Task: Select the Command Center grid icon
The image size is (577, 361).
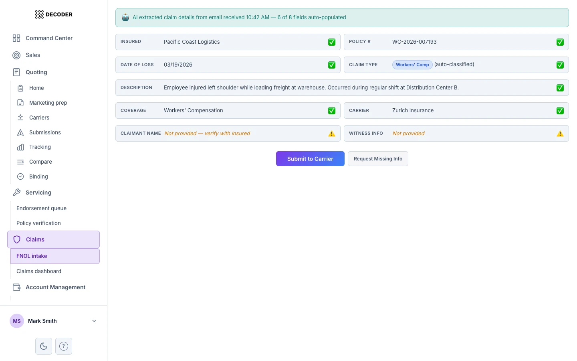Action: click(16, 38)
